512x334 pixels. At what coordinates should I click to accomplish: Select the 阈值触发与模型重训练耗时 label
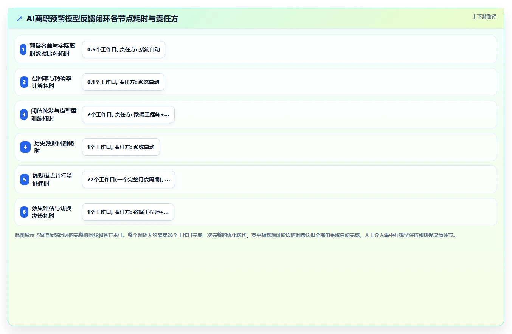[54, 114]
